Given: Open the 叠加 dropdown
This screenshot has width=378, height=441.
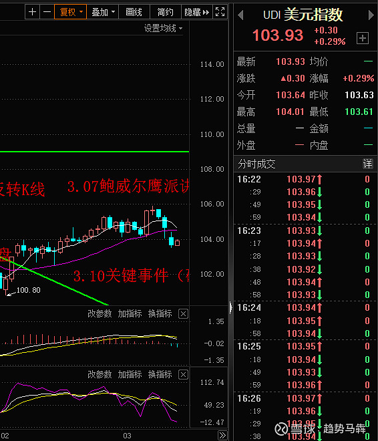Looking at the screenshot, I should pyautogui.click(x=103, y=12).
